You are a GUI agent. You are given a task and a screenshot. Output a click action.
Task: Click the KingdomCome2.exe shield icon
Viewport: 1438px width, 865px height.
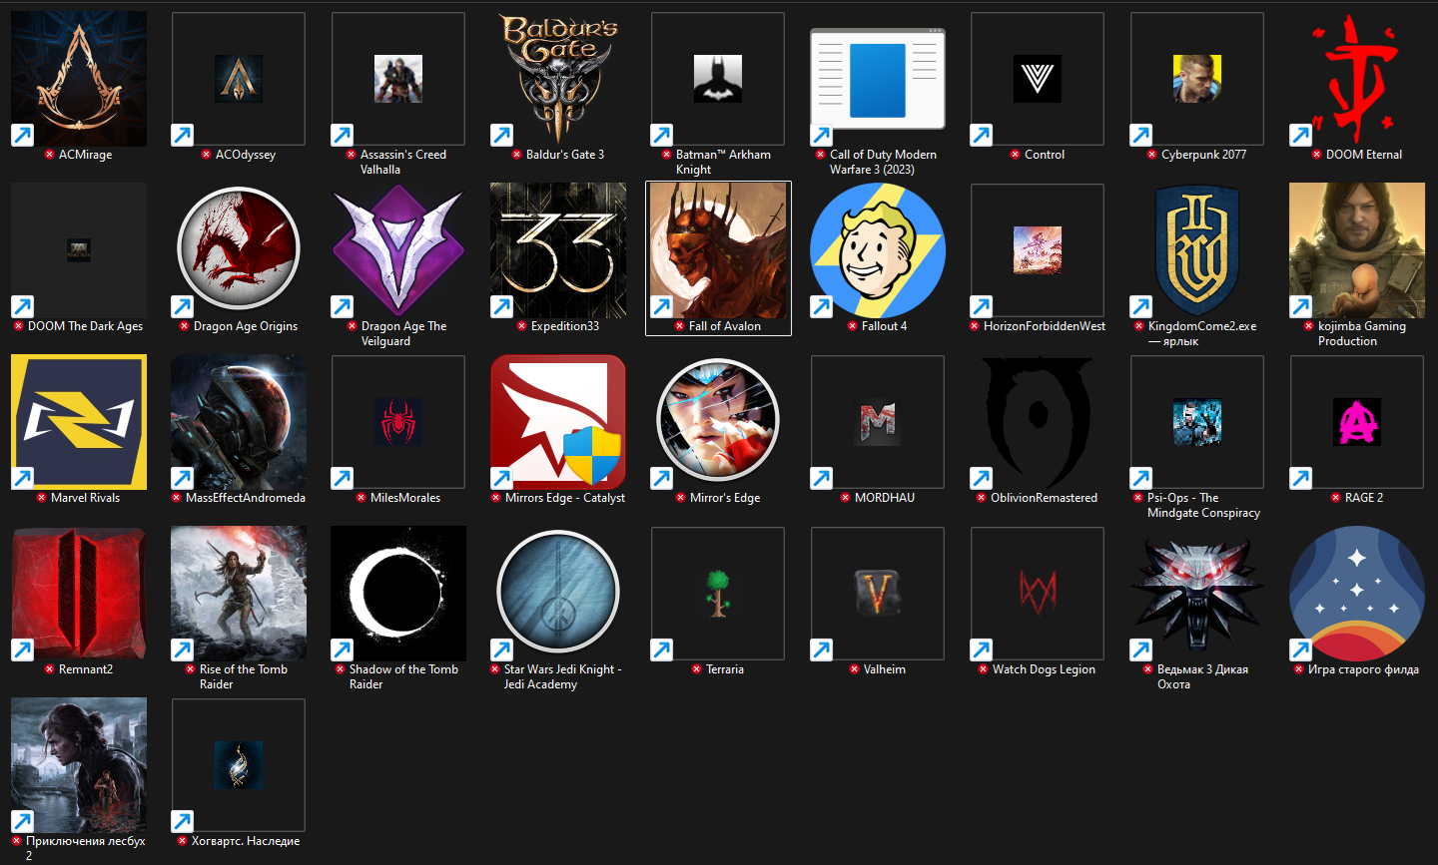[x=1197, y=250]
